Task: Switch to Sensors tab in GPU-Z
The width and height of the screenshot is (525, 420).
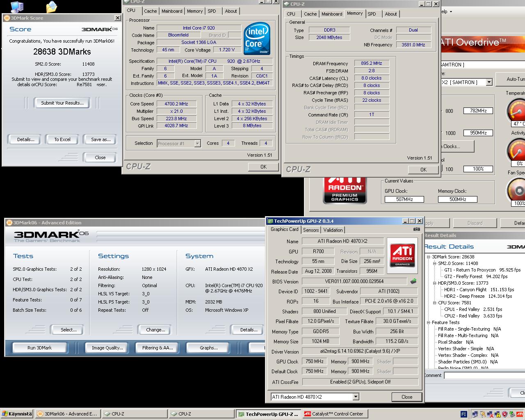Action: coord(311,230)
